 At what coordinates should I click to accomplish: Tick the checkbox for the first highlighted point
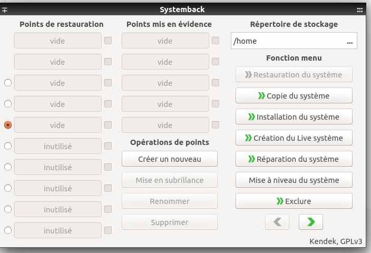216,41
